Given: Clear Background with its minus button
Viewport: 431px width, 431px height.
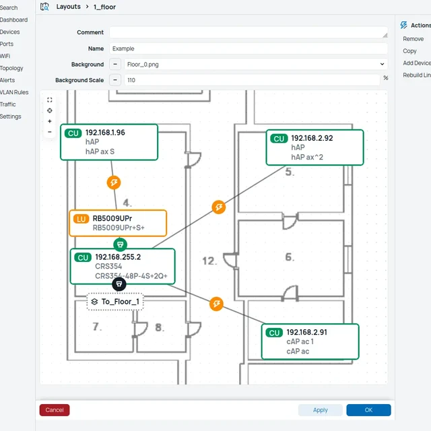Looking at the screenshot, I should click(x=115, y=65).
